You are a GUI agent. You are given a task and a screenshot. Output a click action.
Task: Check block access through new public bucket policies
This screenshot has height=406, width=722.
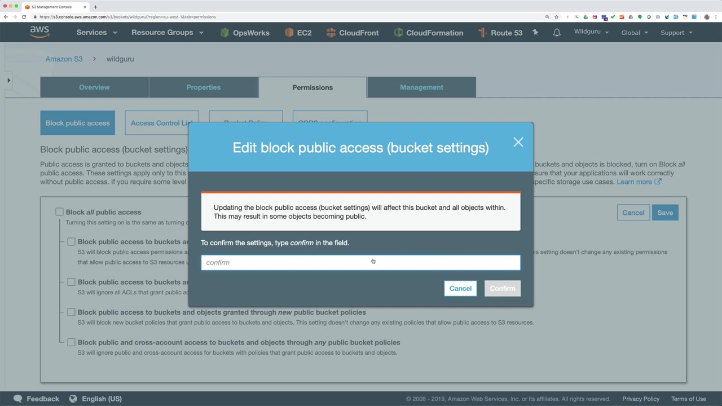click(71, 312)
